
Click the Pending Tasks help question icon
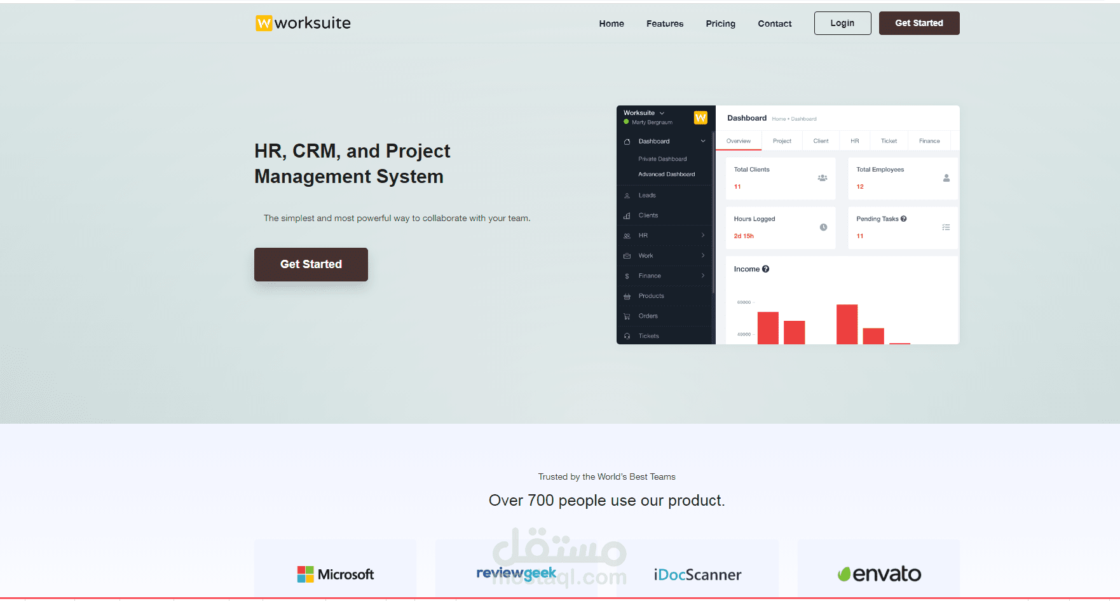903,219
